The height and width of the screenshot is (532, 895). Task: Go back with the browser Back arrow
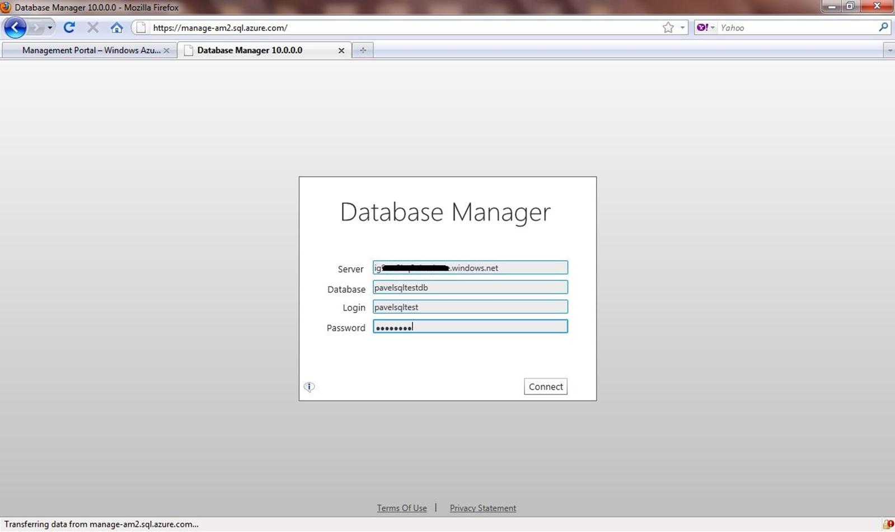15,27
